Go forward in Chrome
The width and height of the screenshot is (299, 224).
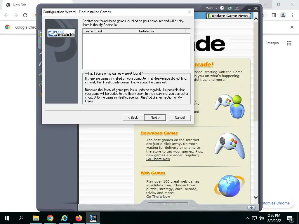[x=16, y=15]
